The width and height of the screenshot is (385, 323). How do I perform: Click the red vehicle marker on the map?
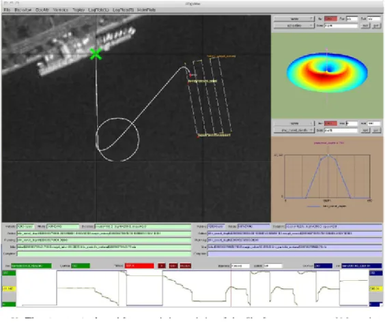[x=190, y=75]
